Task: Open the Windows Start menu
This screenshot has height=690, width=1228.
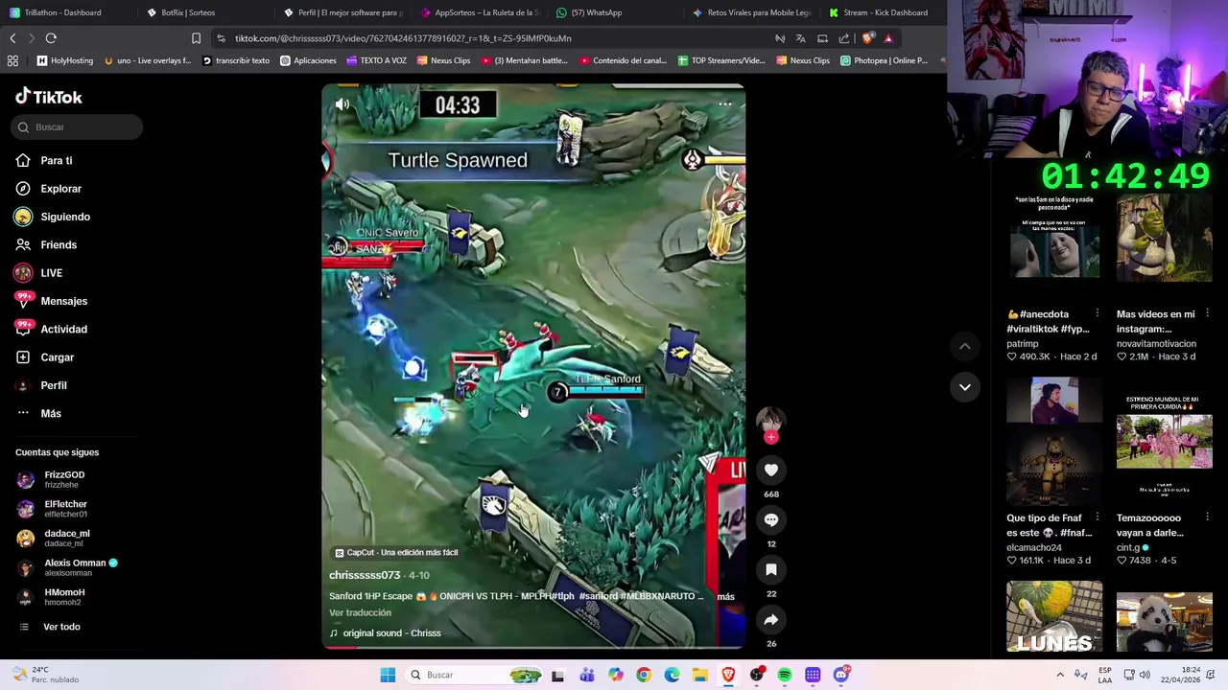Action: [388, 675]
